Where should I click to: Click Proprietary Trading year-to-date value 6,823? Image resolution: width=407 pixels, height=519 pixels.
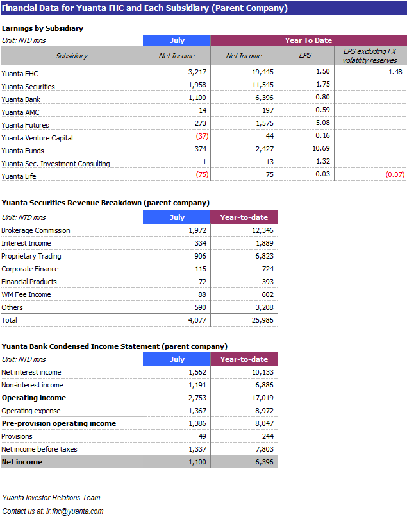(x=265, y=256)
